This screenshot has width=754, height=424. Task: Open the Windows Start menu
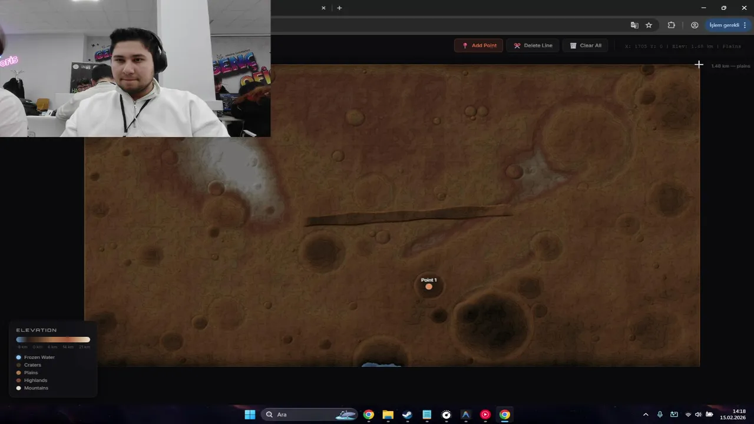tap(250, 415)
